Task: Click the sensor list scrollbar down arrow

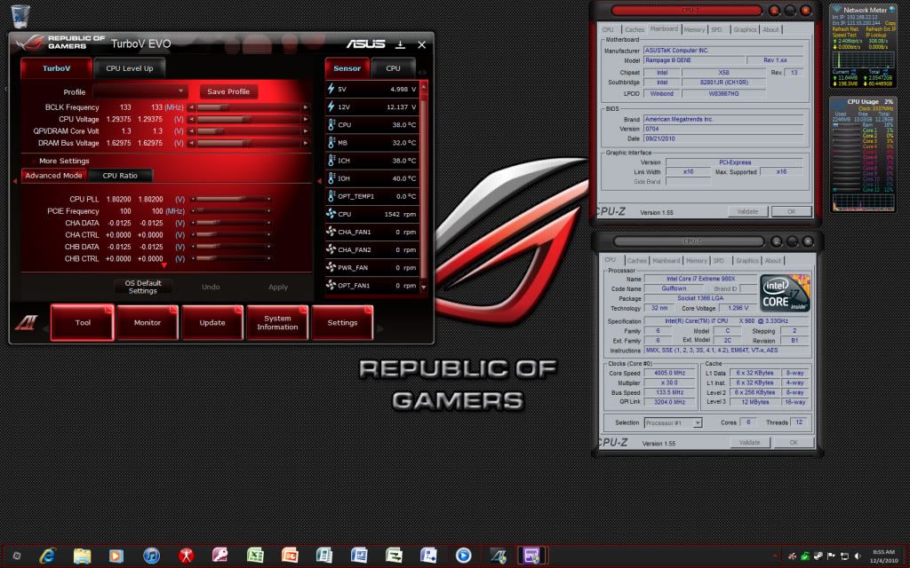Action: [x=423, y=288]
